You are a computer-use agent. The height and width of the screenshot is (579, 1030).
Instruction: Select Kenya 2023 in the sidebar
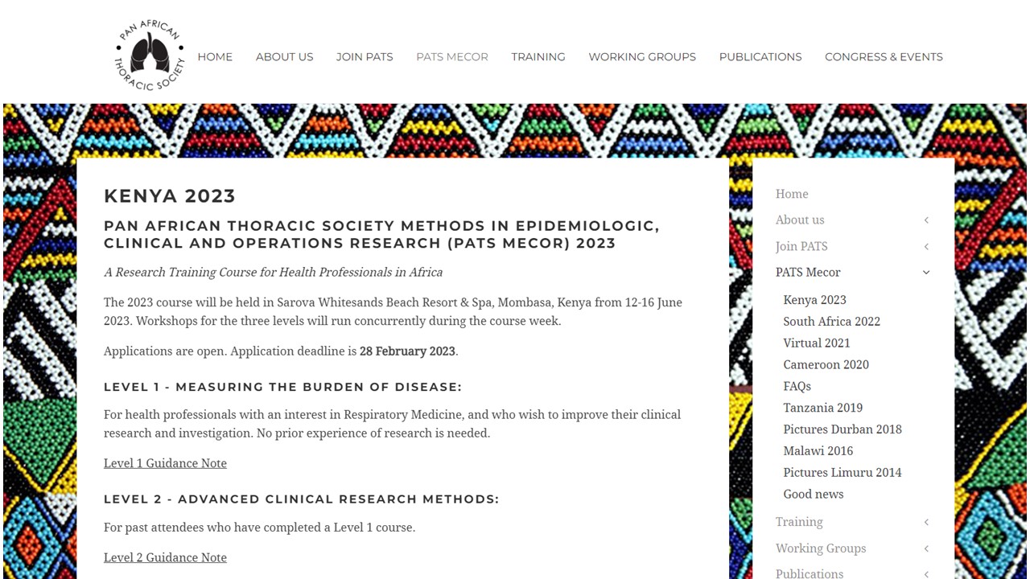(814, 300)
